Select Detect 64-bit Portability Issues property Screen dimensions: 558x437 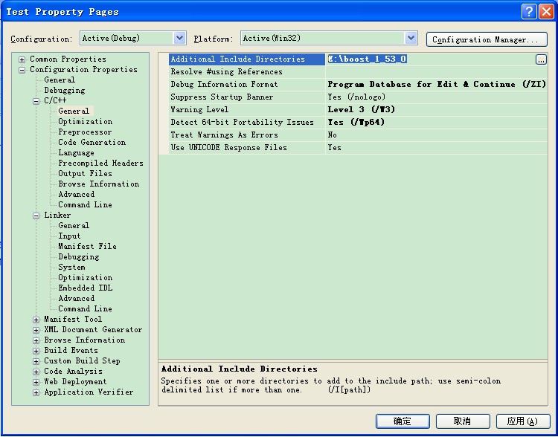(247, 123)
